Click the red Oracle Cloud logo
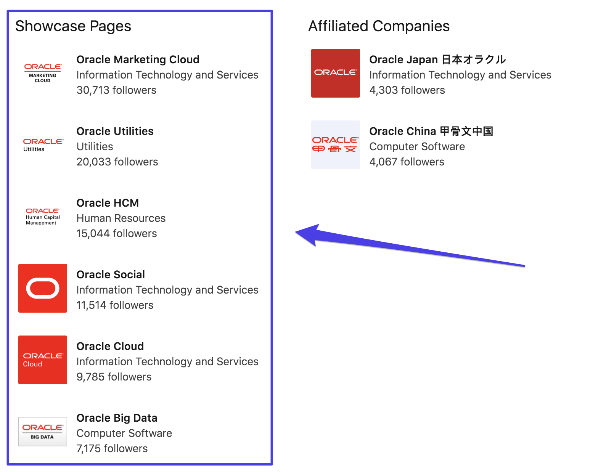The image size is (598, 472). [x=43, y=360]
